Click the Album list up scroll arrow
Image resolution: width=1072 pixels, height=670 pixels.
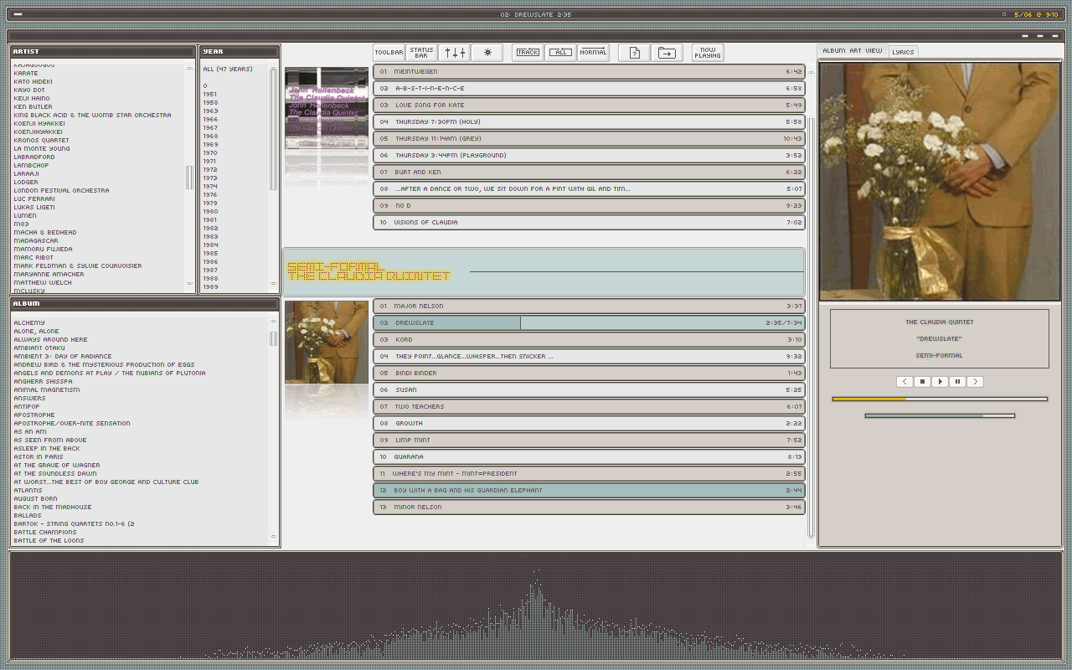pos(273,322)
